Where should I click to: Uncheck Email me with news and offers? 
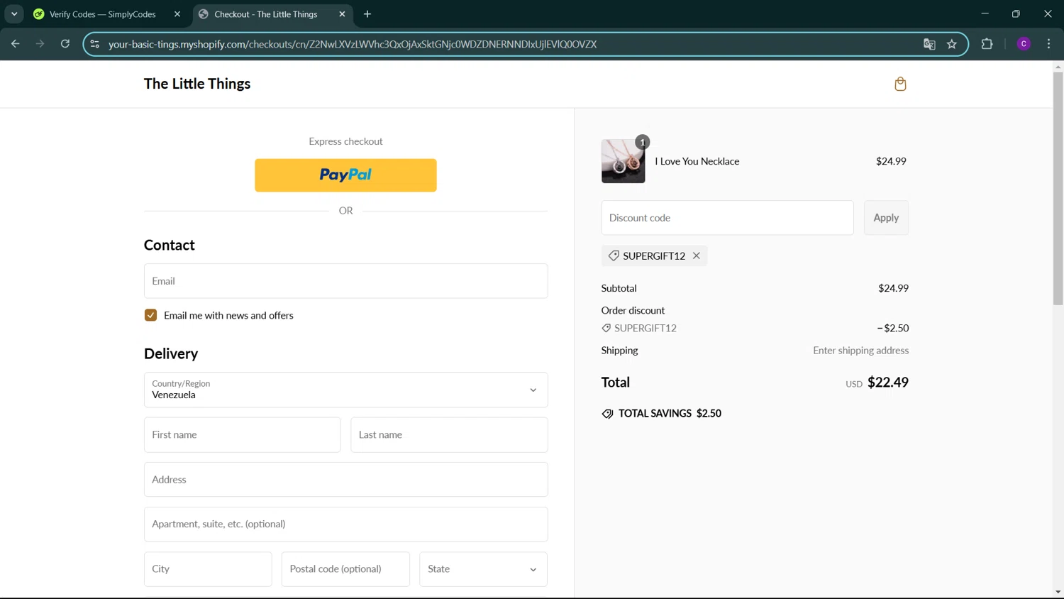150,315
